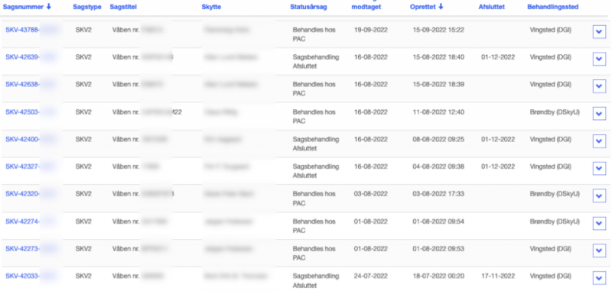Sort by Statusårsag column
This screenshot has height=291, width=612.
(308, 7)
